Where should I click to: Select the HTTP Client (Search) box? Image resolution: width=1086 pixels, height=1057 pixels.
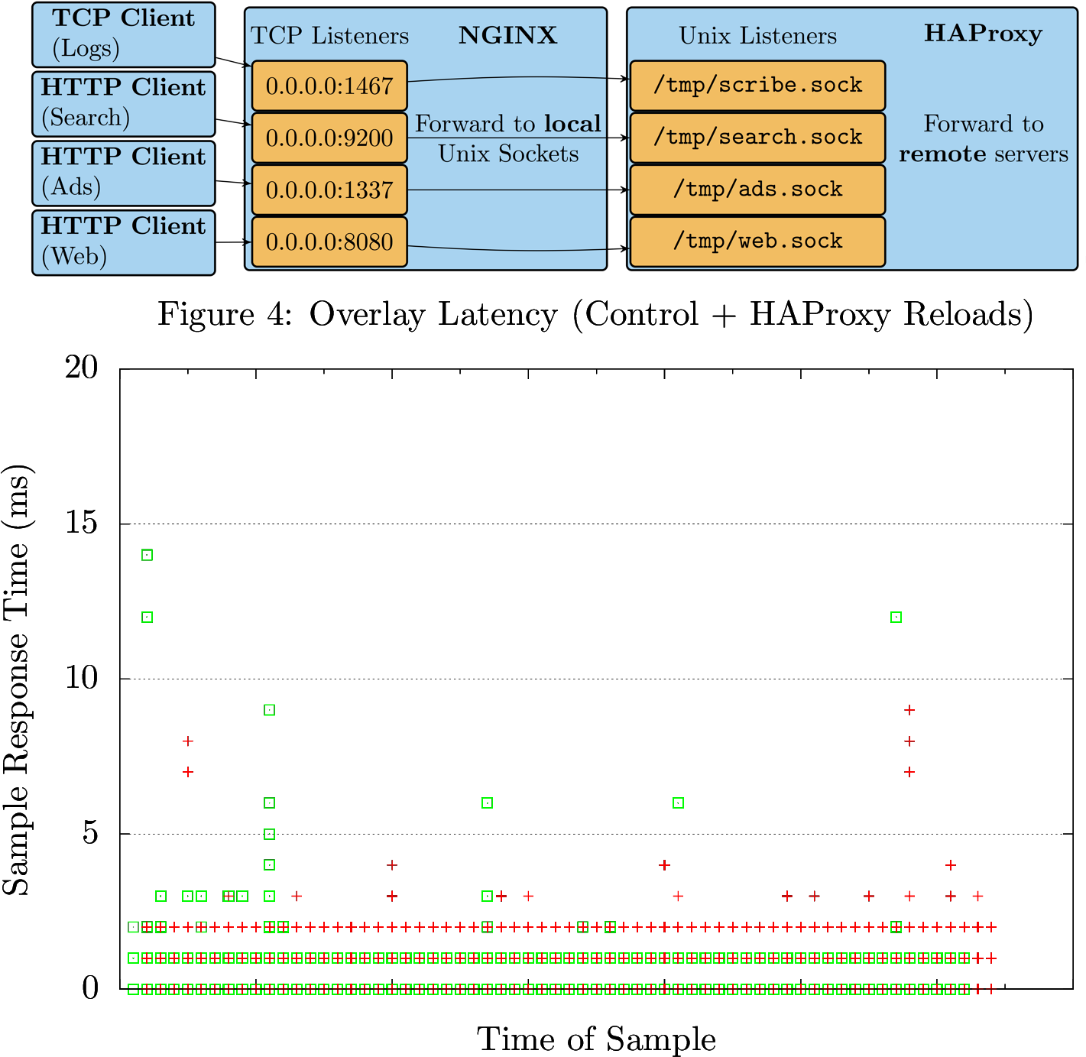(124, 103)
